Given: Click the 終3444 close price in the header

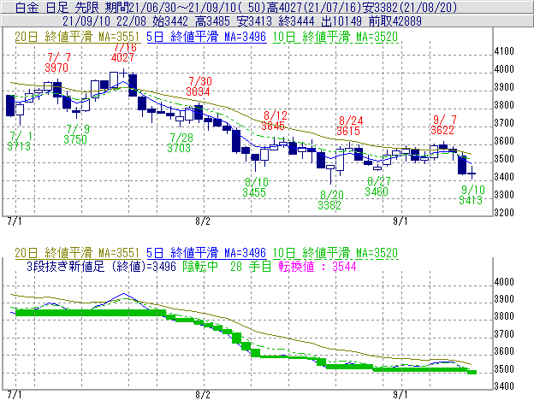Looking at the screenshot, I should [x=296, y=21].
